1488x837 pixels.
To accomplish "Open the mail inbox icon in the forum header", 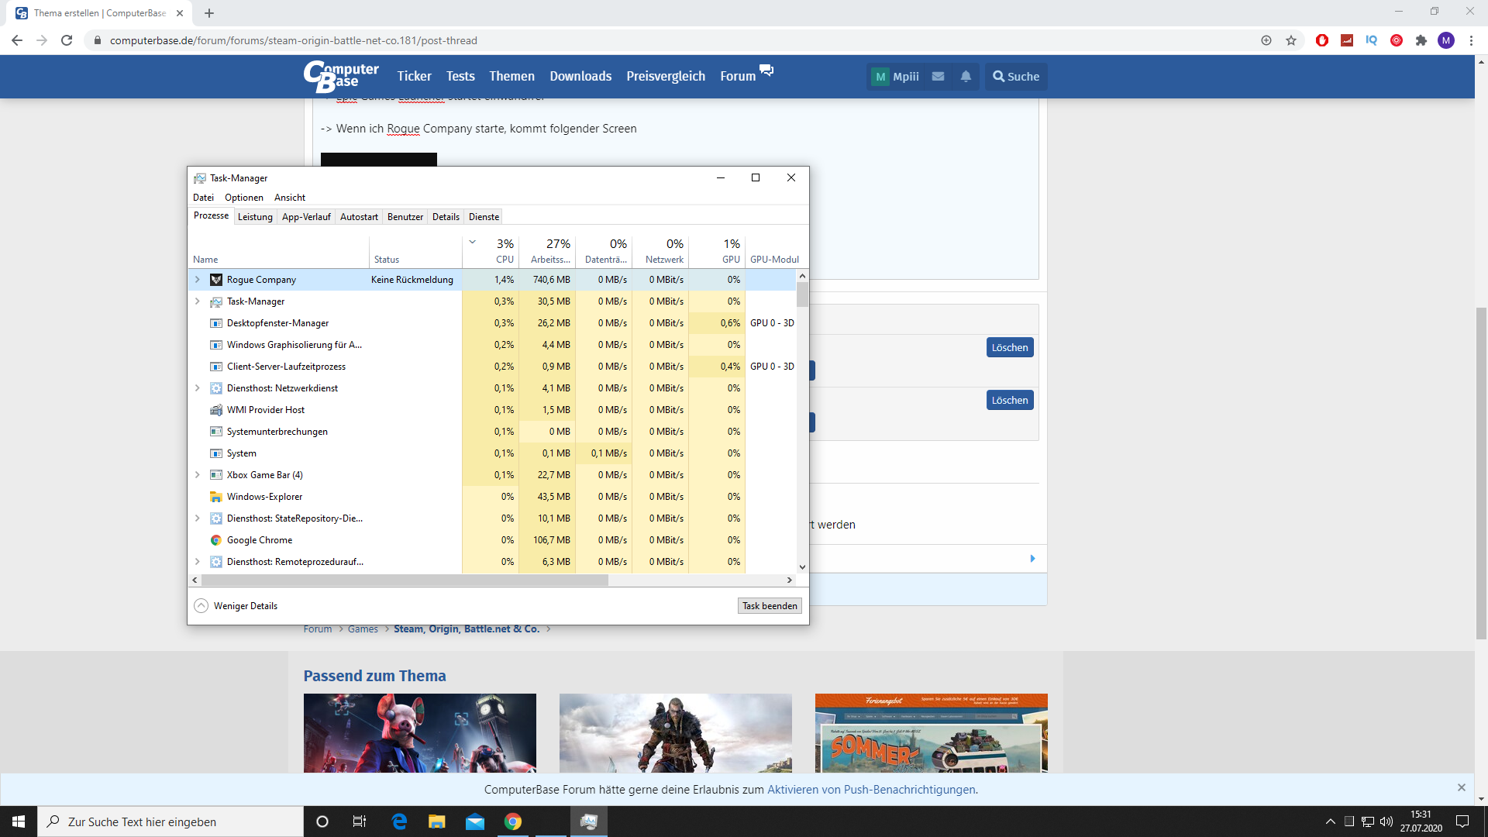I will click(x=938, y=77).
